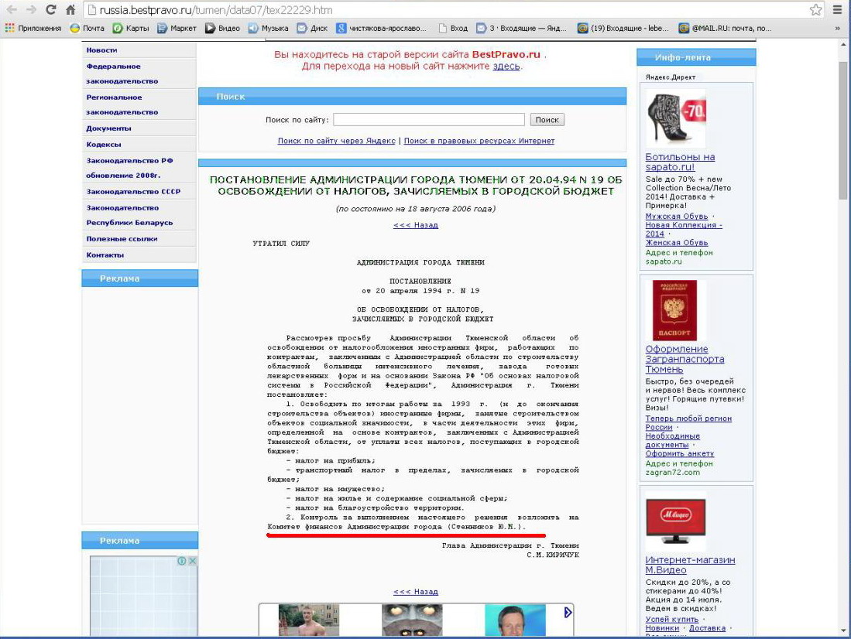The width and height of the screenshot is (851, 639).
Task: Click the boot shoe ad image
Action: (x=676, y=118)
